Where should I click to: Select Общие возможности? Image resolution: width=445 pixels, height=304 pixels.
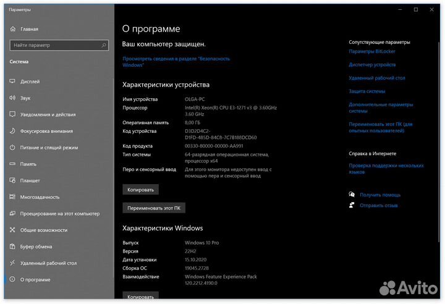[44, 230]
